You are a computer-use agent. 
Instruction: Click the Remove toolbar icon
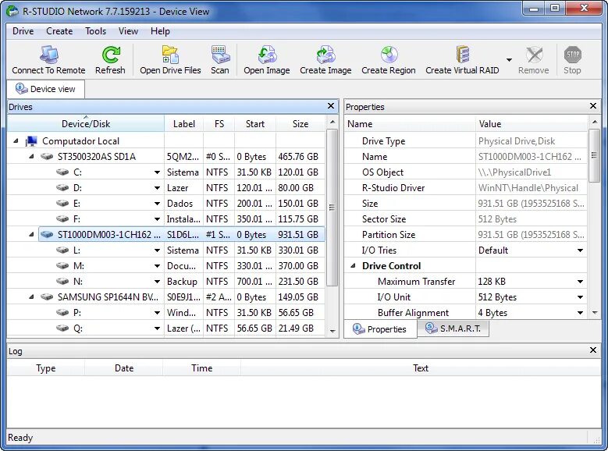point(534,55)
